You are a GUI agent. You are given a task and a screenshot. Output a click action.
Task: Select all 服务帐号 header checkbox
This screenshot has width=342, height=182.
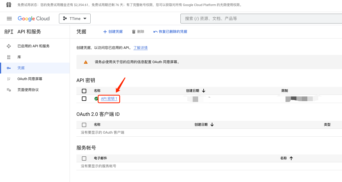(84, 158)
